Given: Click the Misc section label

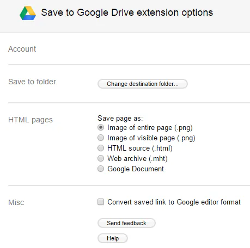Looking at the screenshot, I should tap(16, 202).
